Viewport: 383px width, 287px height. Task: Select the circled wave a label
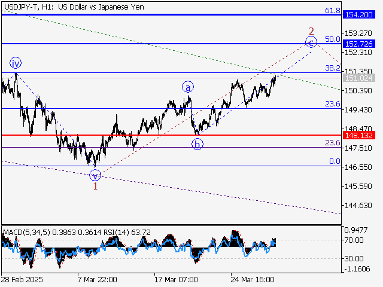[188, 87]
